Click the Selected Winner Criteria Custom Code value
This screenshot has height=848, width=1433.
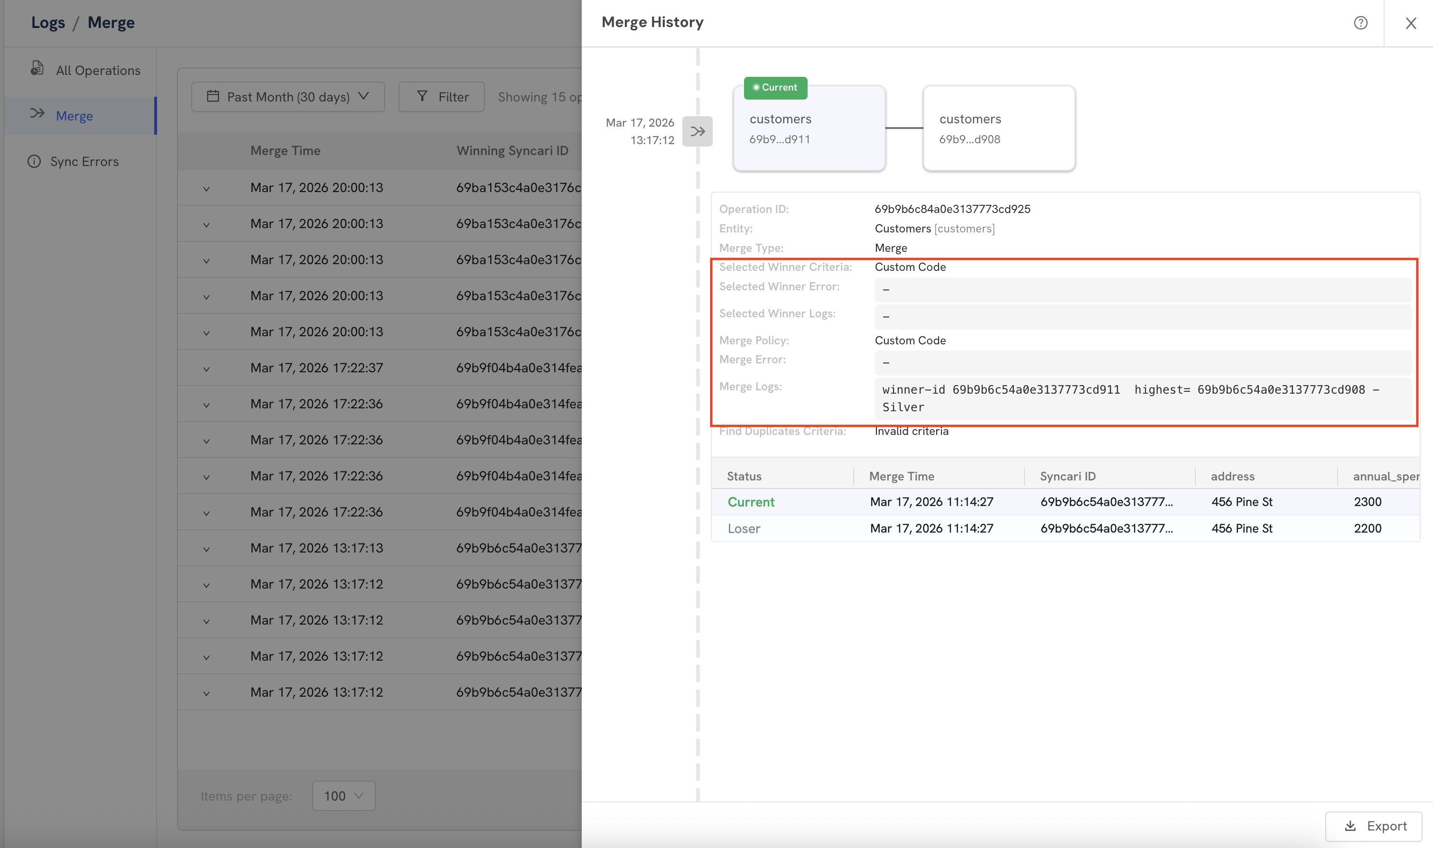910,267
